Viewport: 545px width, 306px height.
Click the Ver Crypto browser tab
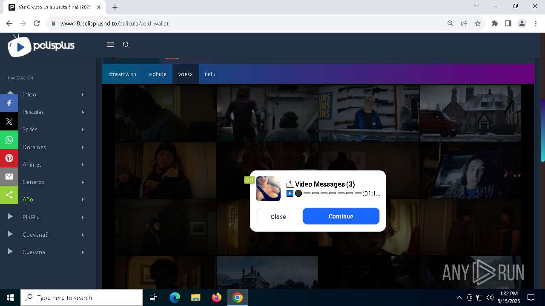click(54, 7)
